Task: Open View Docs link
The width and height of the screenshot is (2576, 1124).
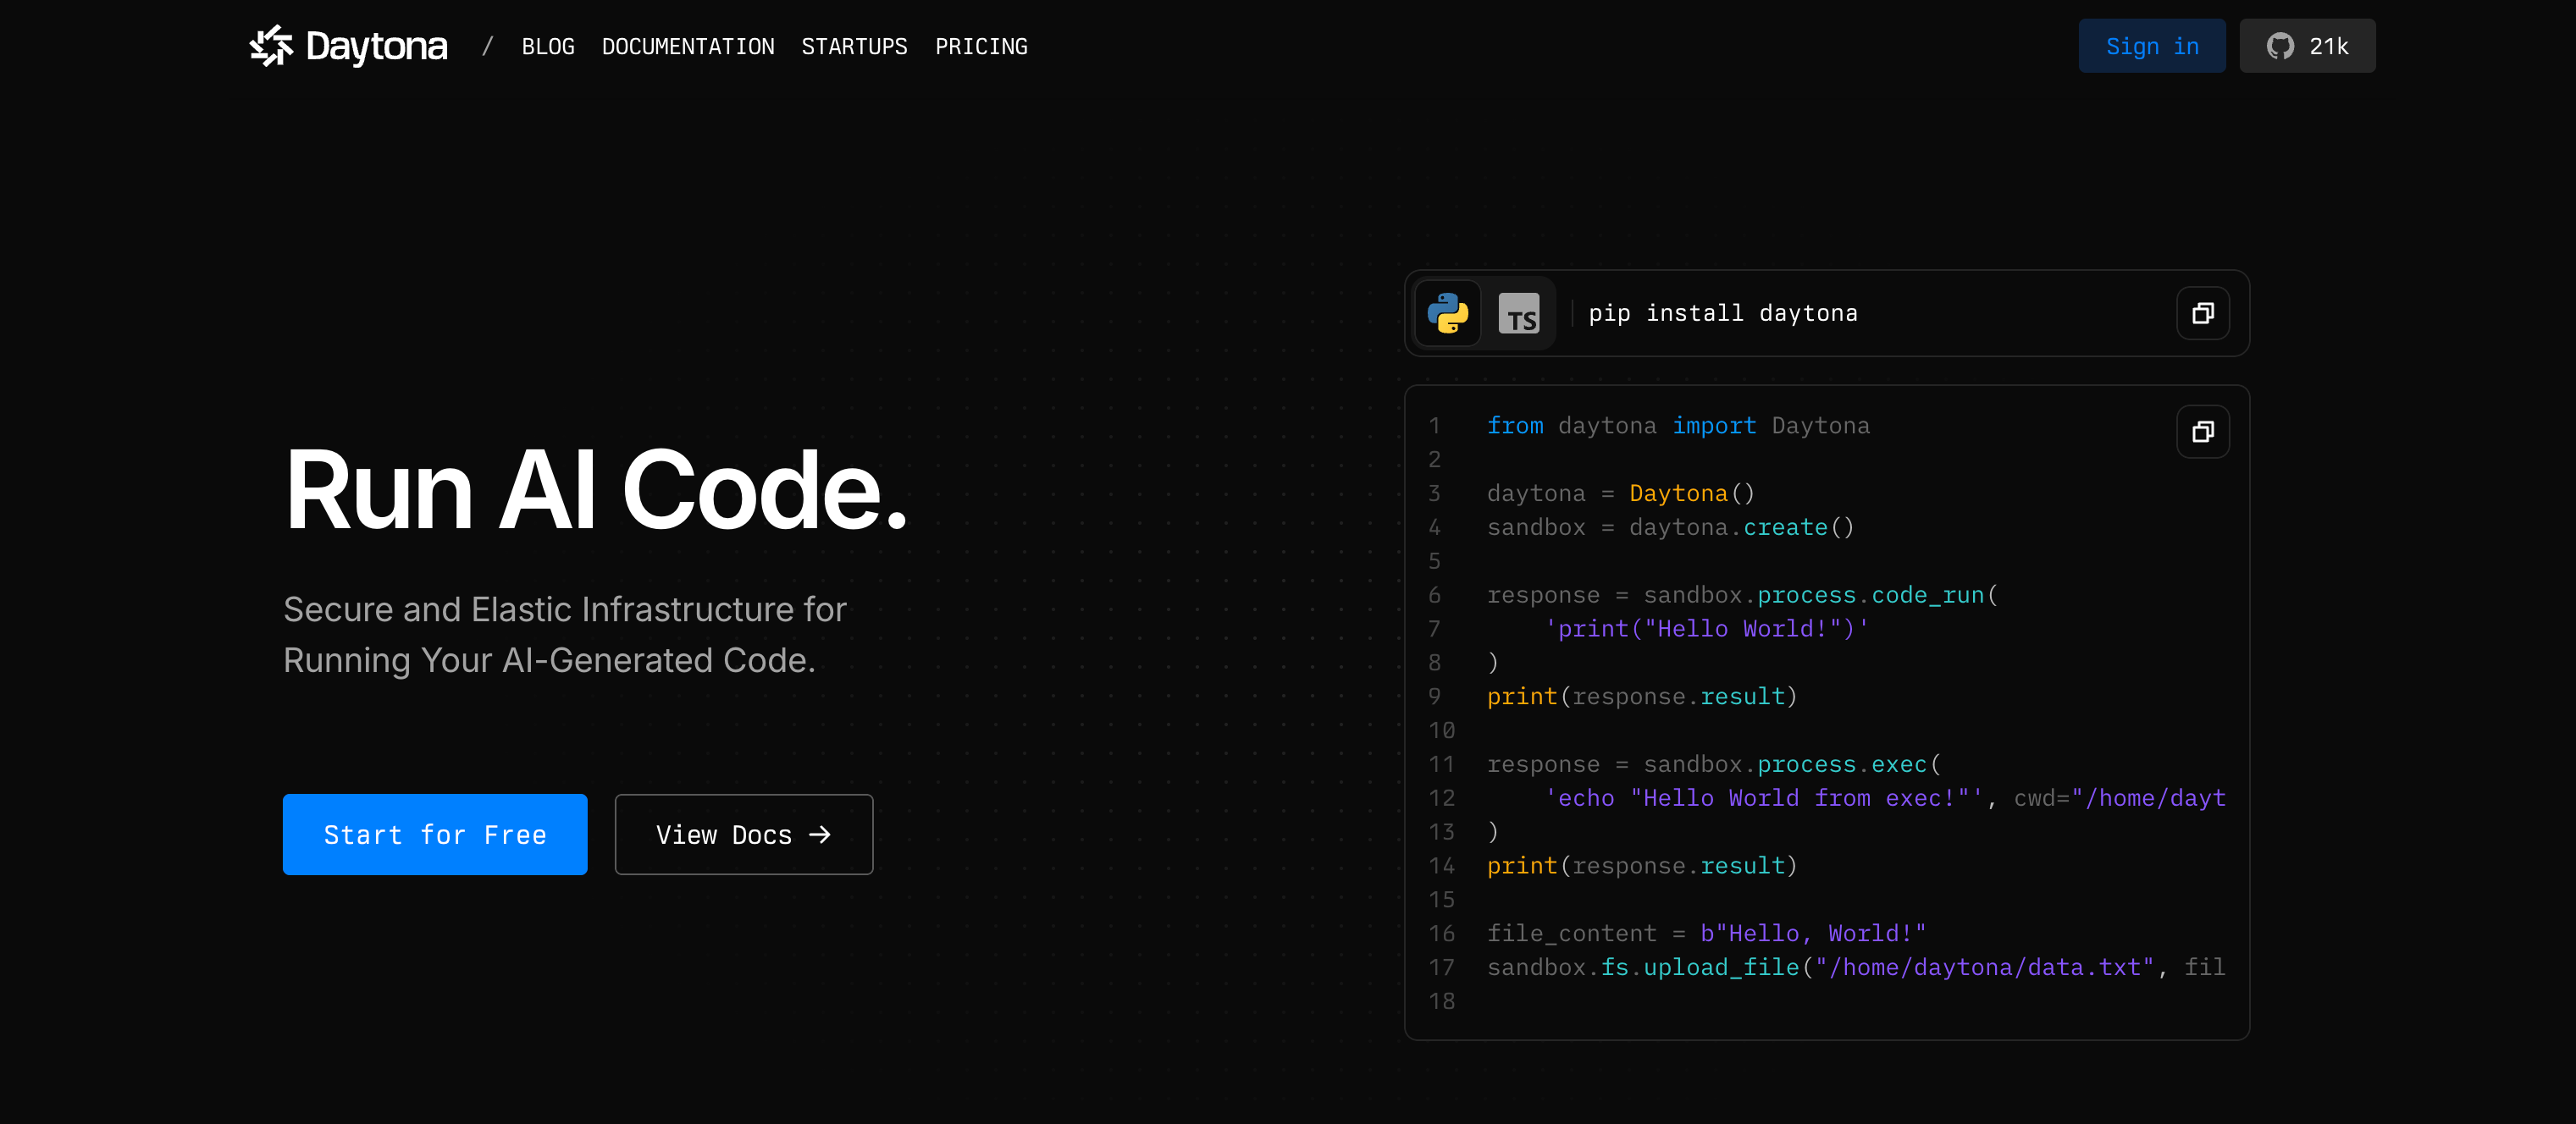Action: click(x=744, y=835)
